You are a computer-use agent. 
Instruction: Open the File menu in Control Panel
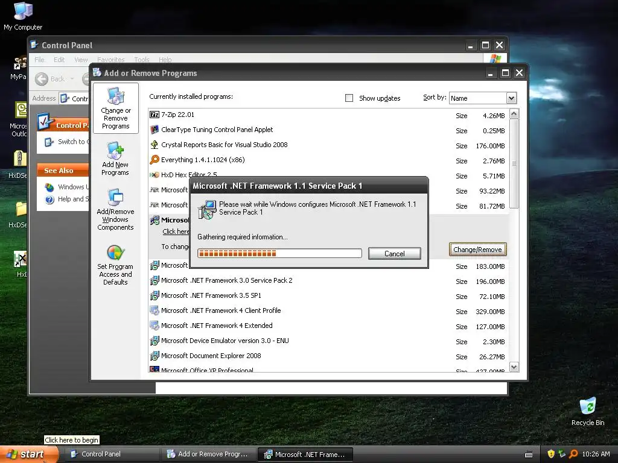(x=39, y=60)
